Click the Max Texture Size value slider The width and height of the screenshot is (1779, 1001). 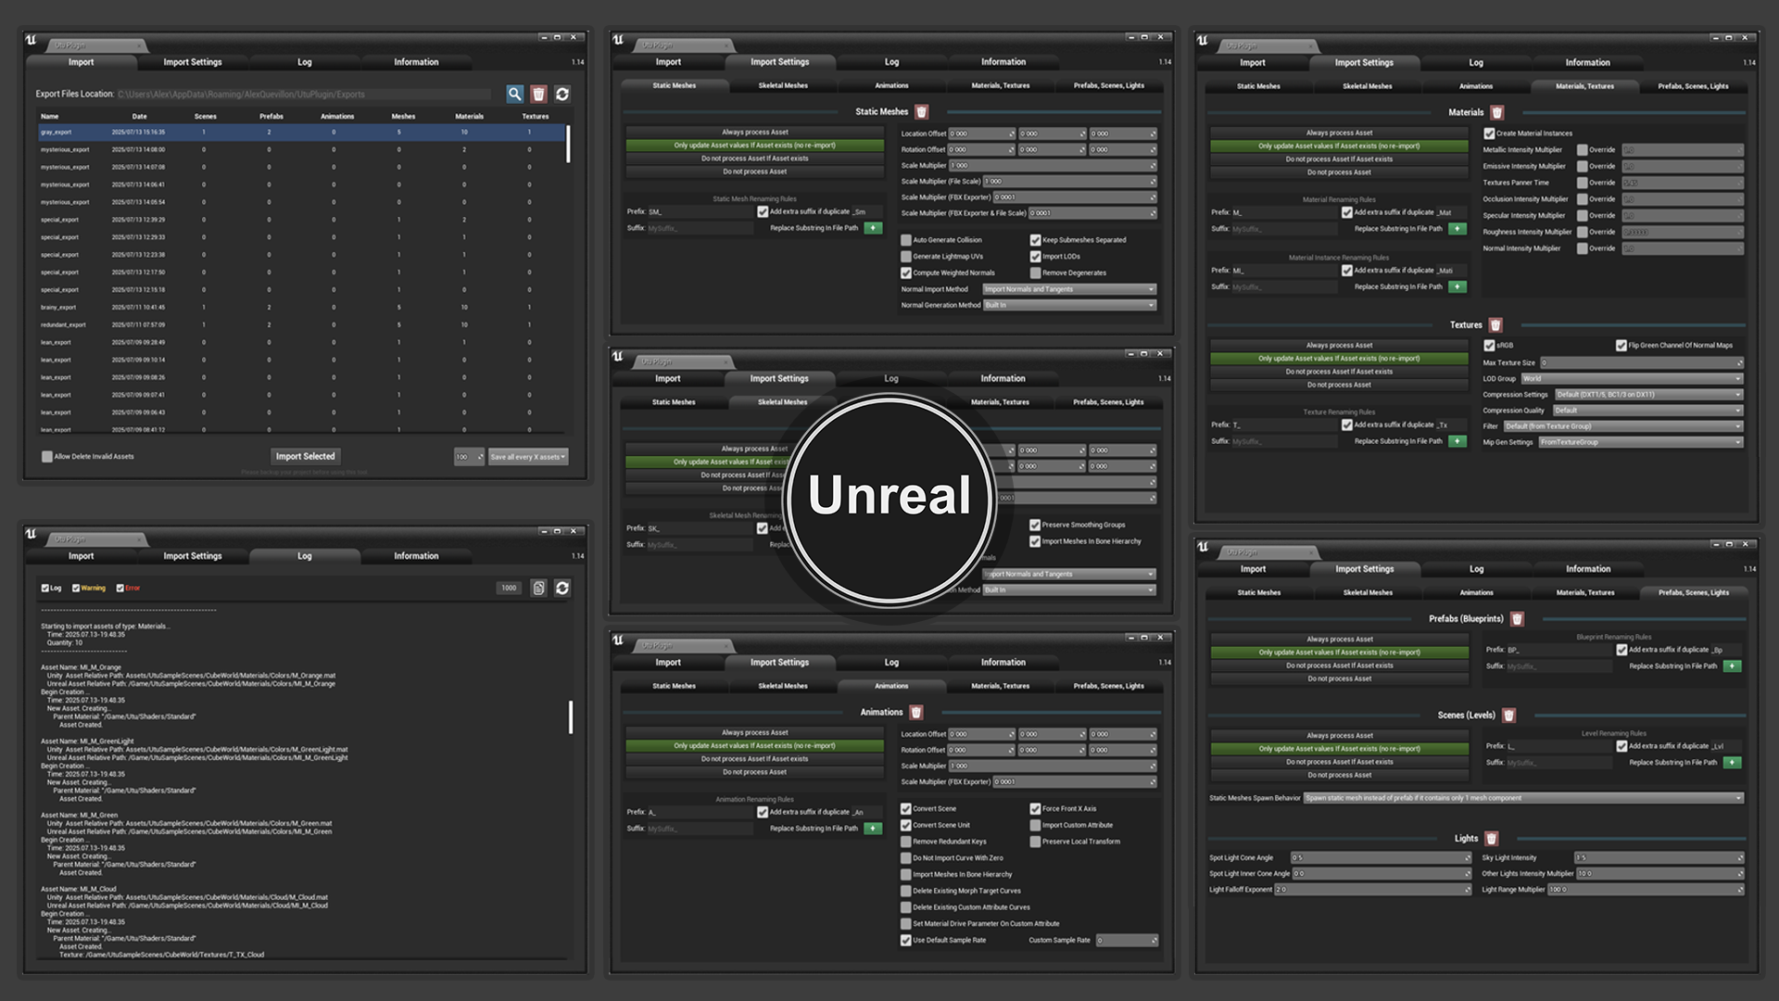click(1641, 363)
